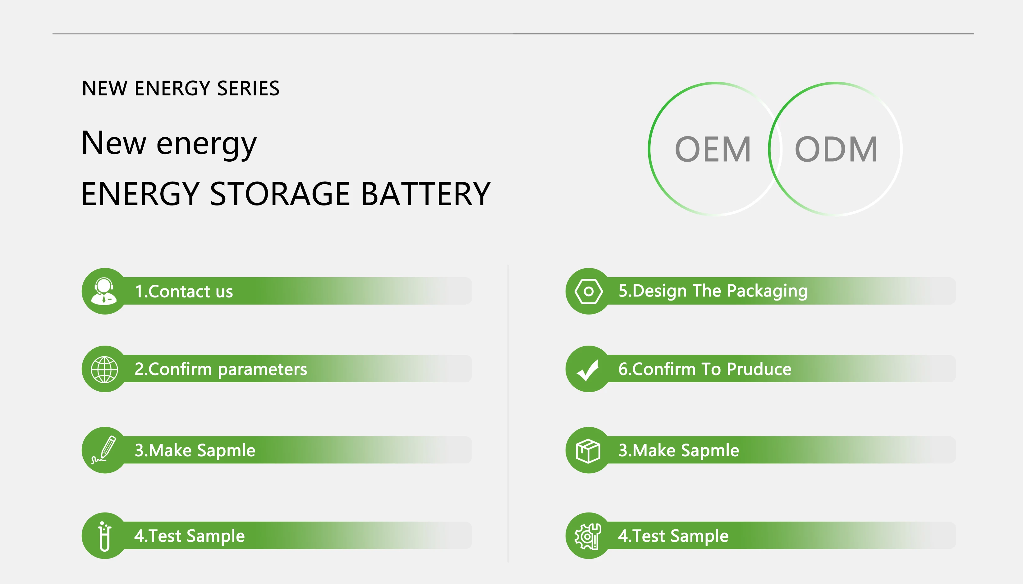Viewport: 1023px width, 584px height.
Task: Click '5.Design The Packaging' label
Action: coord(713,291)
